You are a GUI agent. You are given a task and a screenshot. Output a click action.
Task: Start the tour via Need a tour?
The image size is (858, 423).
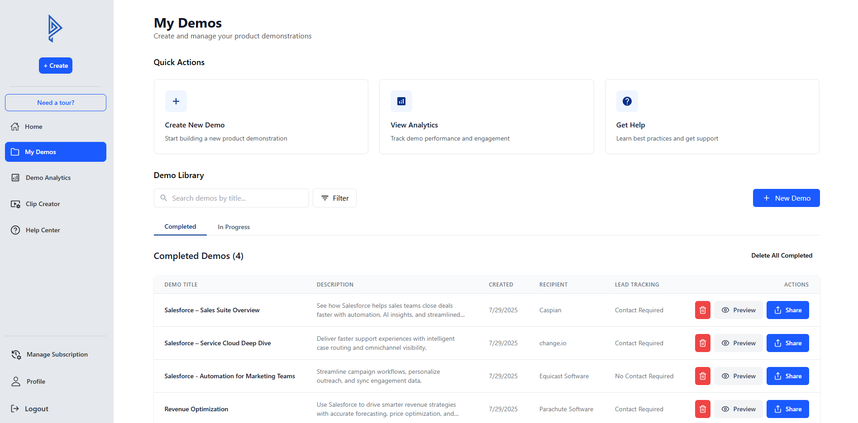point(56,103)
